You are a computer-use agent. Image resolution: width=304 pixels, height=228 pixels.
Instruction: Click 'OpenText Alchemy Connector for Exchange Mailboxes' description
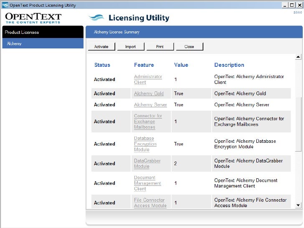tap(249, 122)
